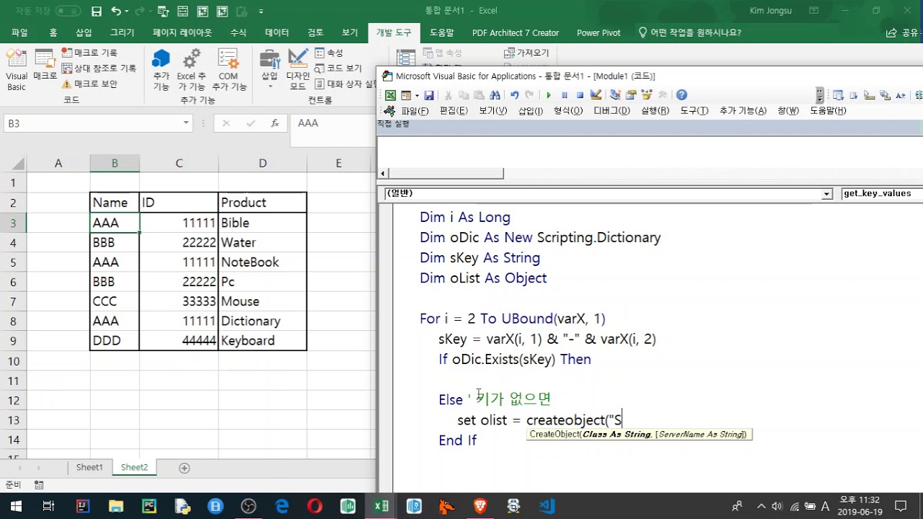Screen dimensions: 923x519
Task: Open the notification center icon
Action: pos(900,506)
